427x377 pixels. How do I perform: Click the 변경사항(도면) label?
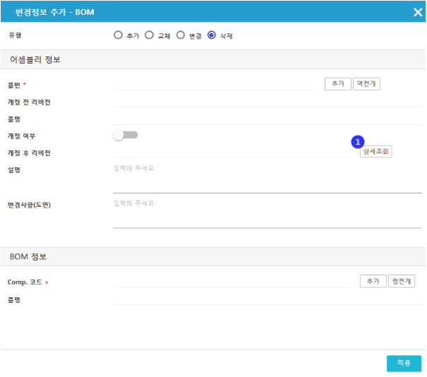pos(29,205)
